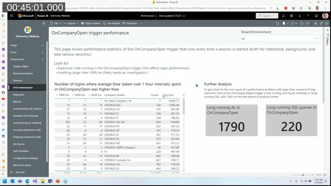Viewport: 331px width, 186px height.
Task: Click the Telemetry Webinar app logo
Action: (28, 30)
